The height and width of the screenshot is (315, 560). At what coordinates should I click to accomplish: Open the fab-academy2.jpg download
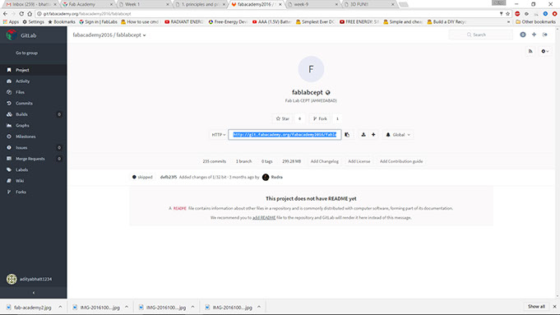(x=30, y=307)
